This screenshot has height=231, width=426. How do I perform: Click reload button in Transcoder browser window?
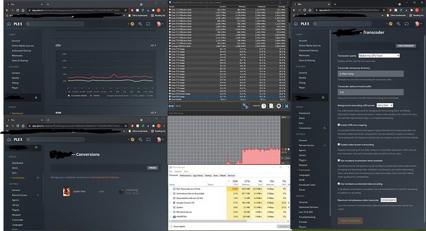pos(304,10)
